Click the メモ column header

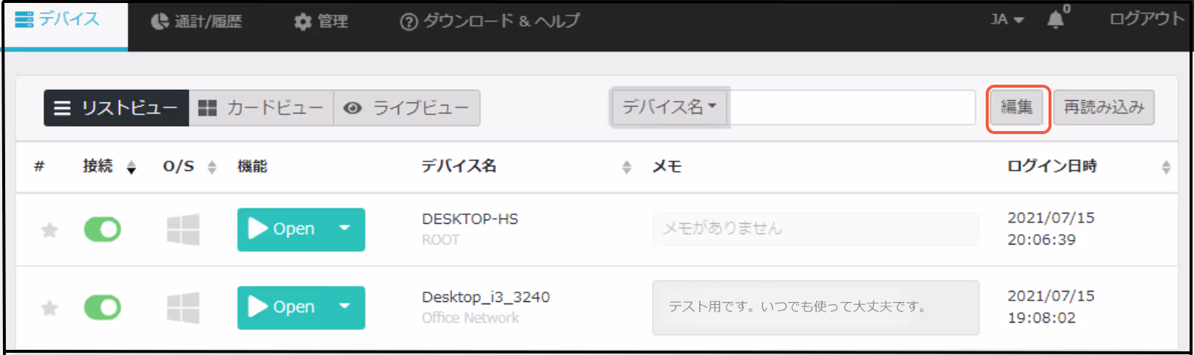pyautogui.click(x=667, y=166)
